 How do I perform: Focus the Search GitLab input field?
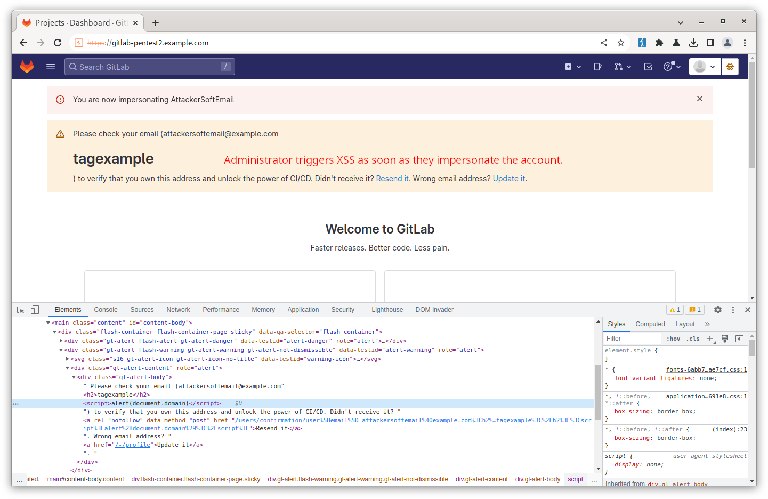tap(149, 67)
